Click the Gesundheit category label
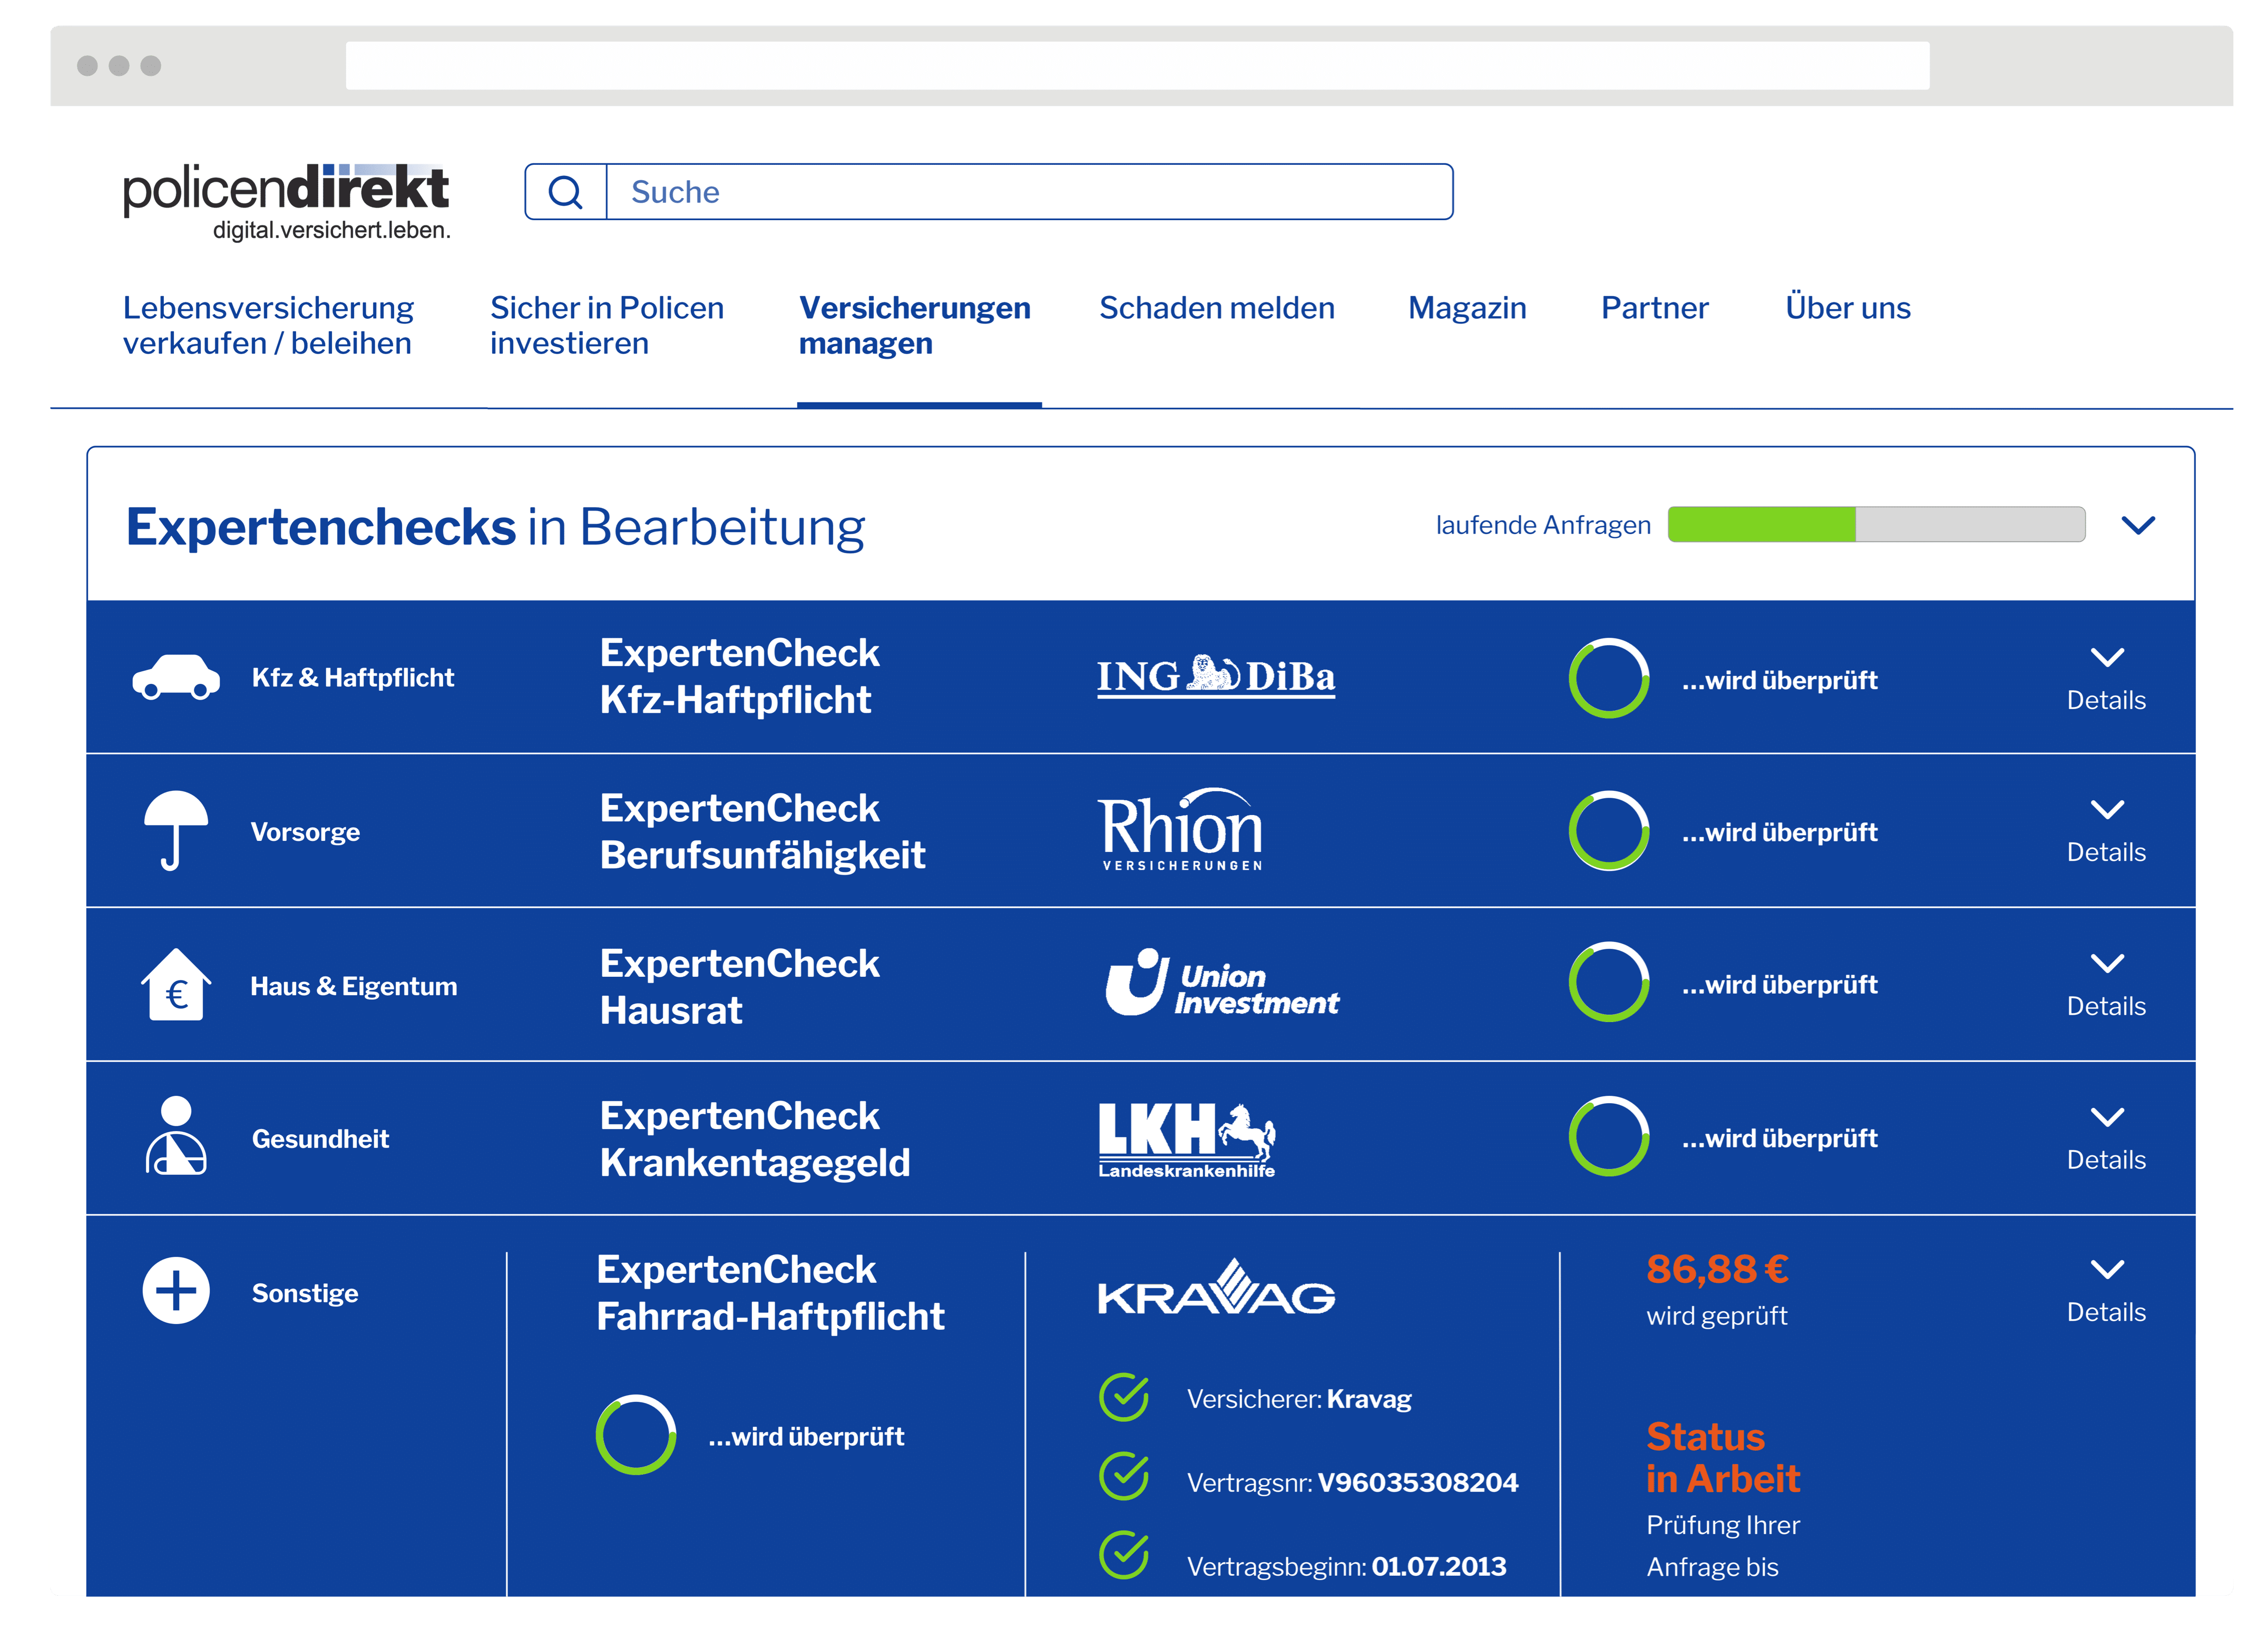 point(320,1138)
